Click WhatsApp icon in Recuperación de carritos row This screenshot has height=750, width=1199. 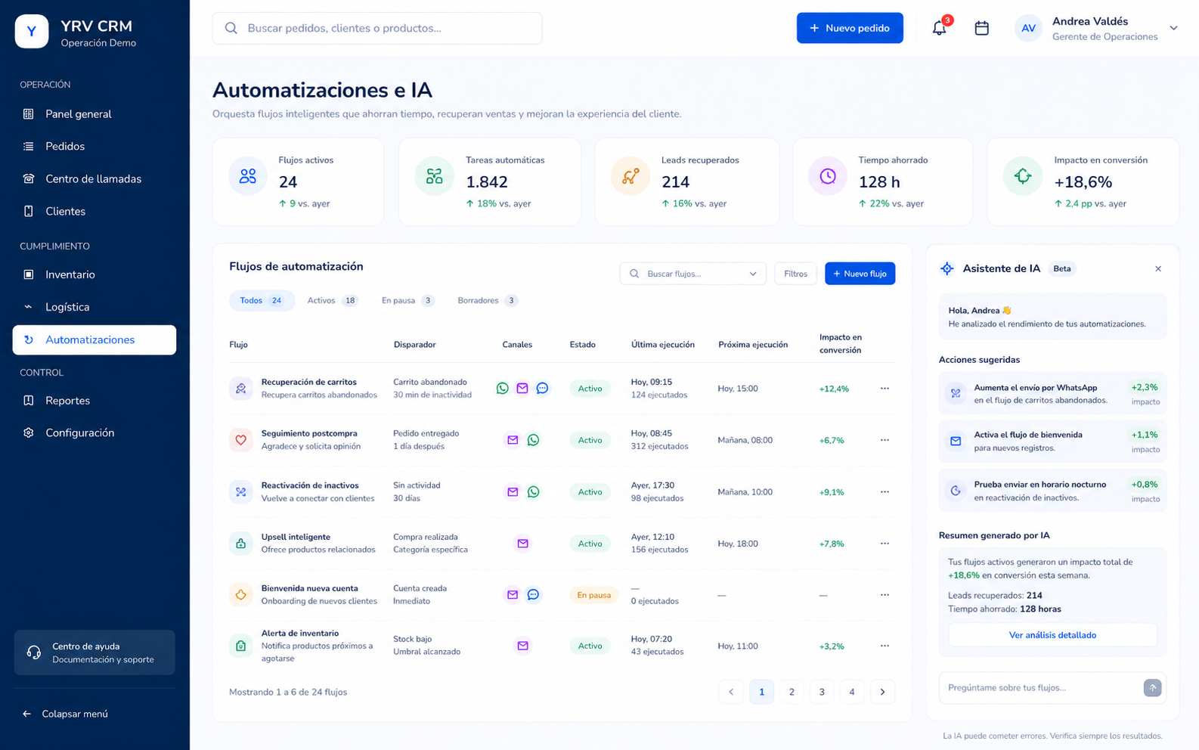pos(503,388)
